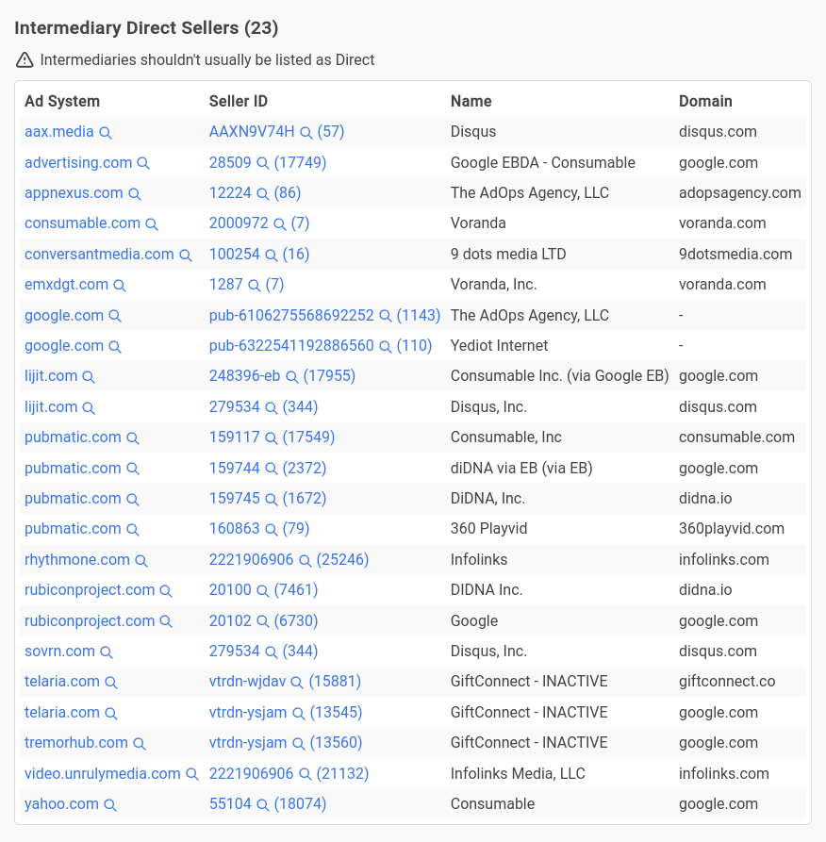The image size is (826, 842).
Task: Click the Seller ID column header
Action: tap(239, 102)
